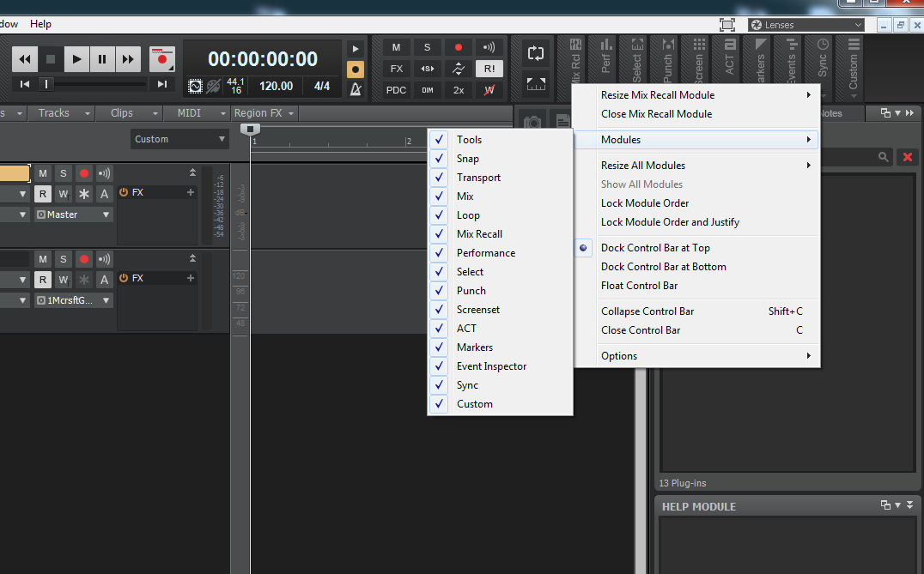Open the Custom track control dropdown
This screenshot has height=574, width=924.
coord(179,139)
